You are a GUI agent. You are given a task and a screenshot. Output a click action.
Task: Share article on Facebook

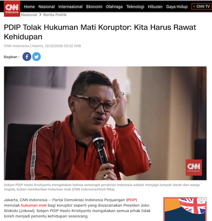27,57
